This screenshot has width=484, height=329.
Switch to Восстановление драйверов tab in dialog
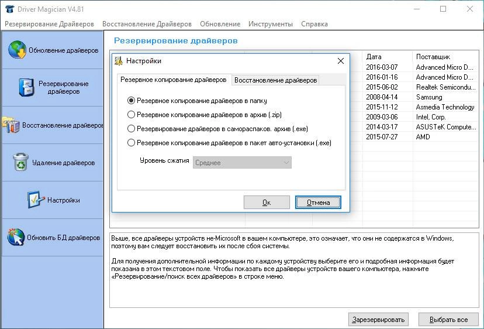coord(275,80)
